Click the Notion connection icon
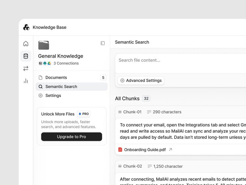This screenshot has width=246, height=185. (x=40, y=63)
